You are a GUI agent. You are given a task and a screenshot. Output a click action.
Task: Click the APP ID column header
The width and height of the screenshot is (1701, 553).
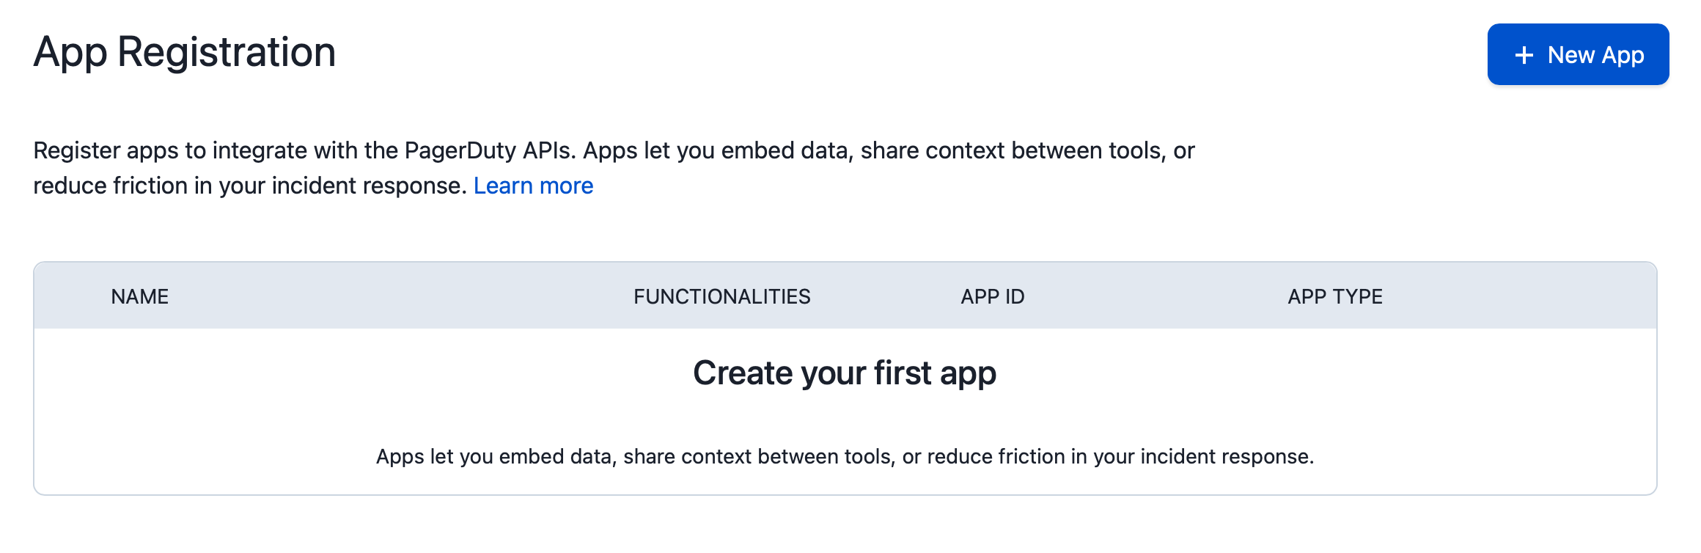(993, 296)
